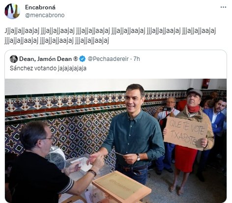
Task: Click the 7h timestamp
Action: tap(137, 59)
